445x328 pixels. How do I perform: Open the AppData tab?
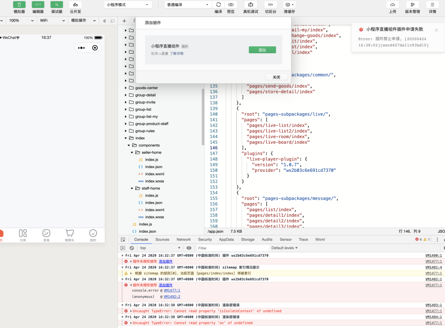point(226,240)
